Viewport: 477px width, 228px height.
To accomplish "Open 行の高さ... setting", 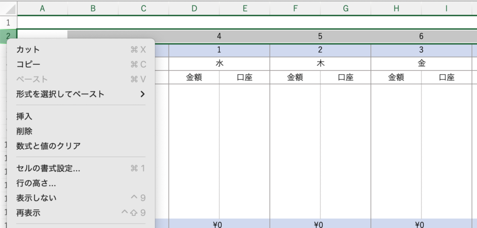I will [36, 183].
